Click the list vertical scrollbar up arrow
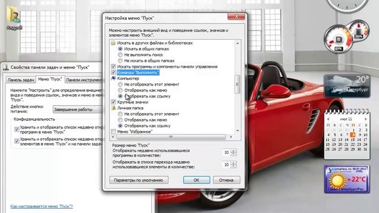Screen dimensions: 379x213 tap(237, 43)
